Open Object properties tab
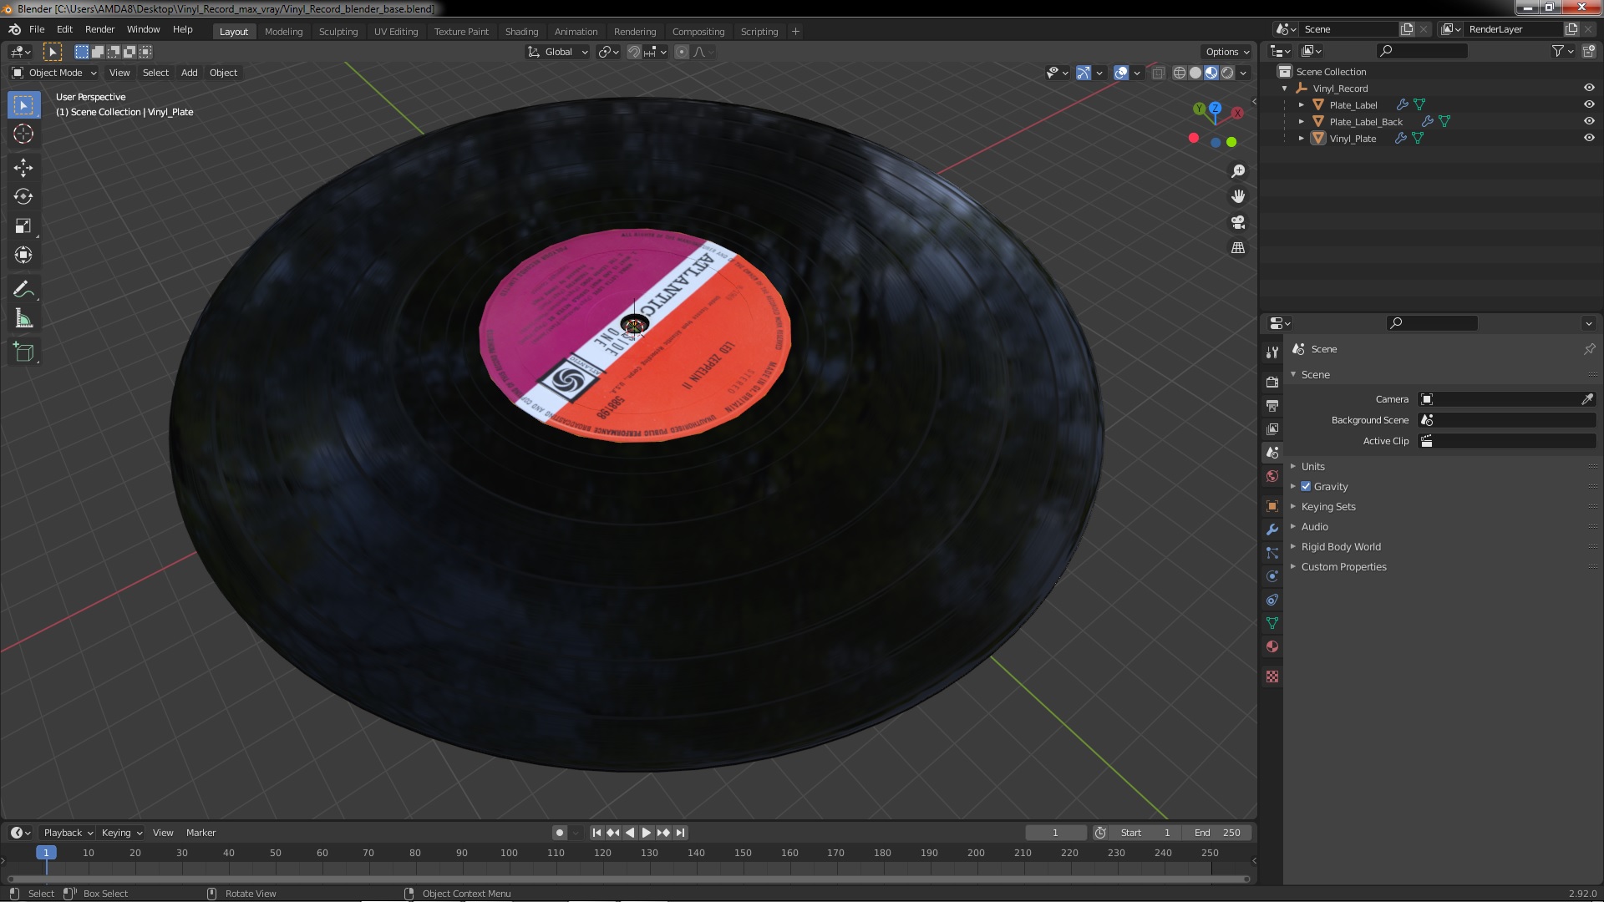This screenshot has height=902, width=1604. click(x=1272, y=506)
